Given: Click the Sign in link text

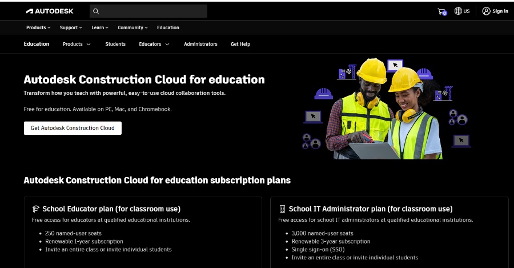Looking at the screenshot, I should tap(500, 11).
